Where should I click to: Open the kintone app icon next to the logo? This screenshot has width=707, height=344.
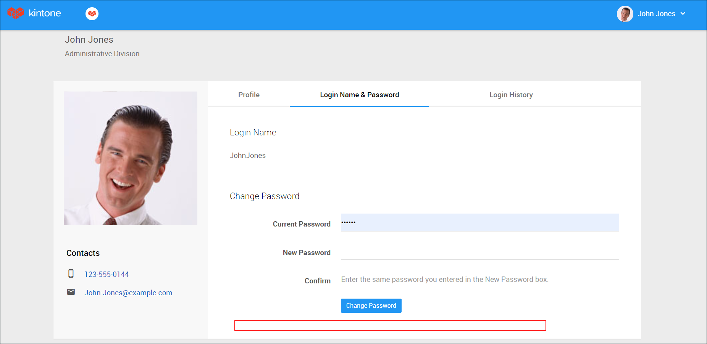click(92, 13)
